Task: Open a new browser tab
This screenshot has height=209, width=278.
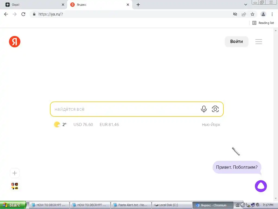Action: pos(138,5)
